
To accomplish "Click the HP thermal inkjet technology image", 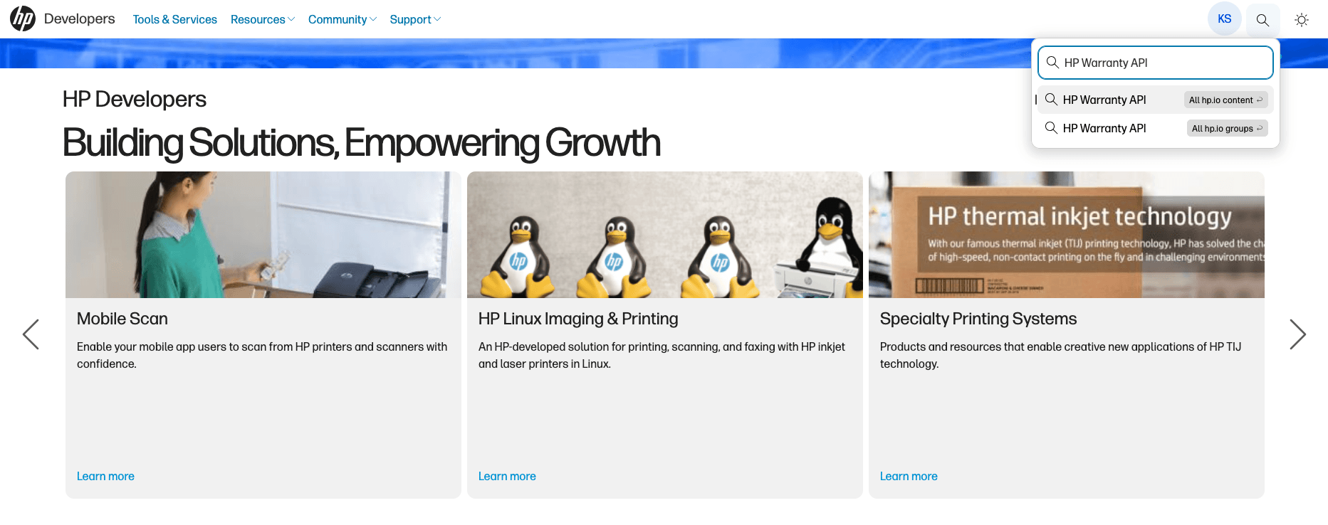I will 1067,235.
